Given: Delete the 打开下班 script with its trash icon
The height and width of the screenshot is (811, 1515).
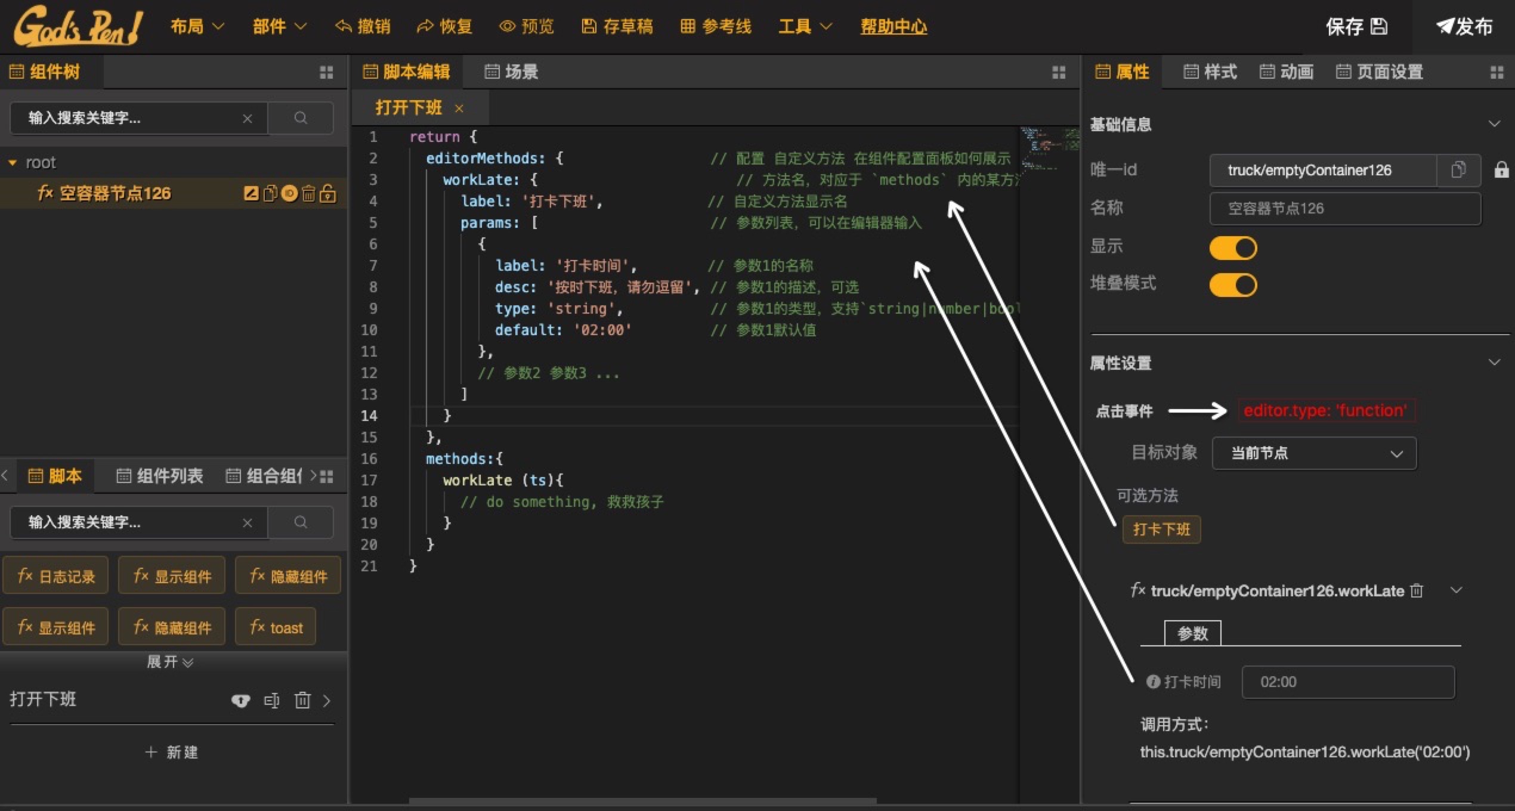Looking at the screenshot, I should pos(303,701).
